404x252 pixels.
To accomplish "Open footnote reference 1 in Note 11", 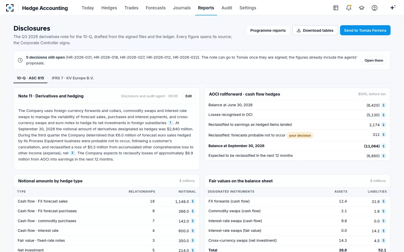I will click(x=170, y=123).
